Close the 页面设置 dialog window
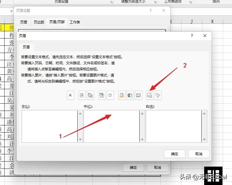232x185 pixels. [164, 10]
